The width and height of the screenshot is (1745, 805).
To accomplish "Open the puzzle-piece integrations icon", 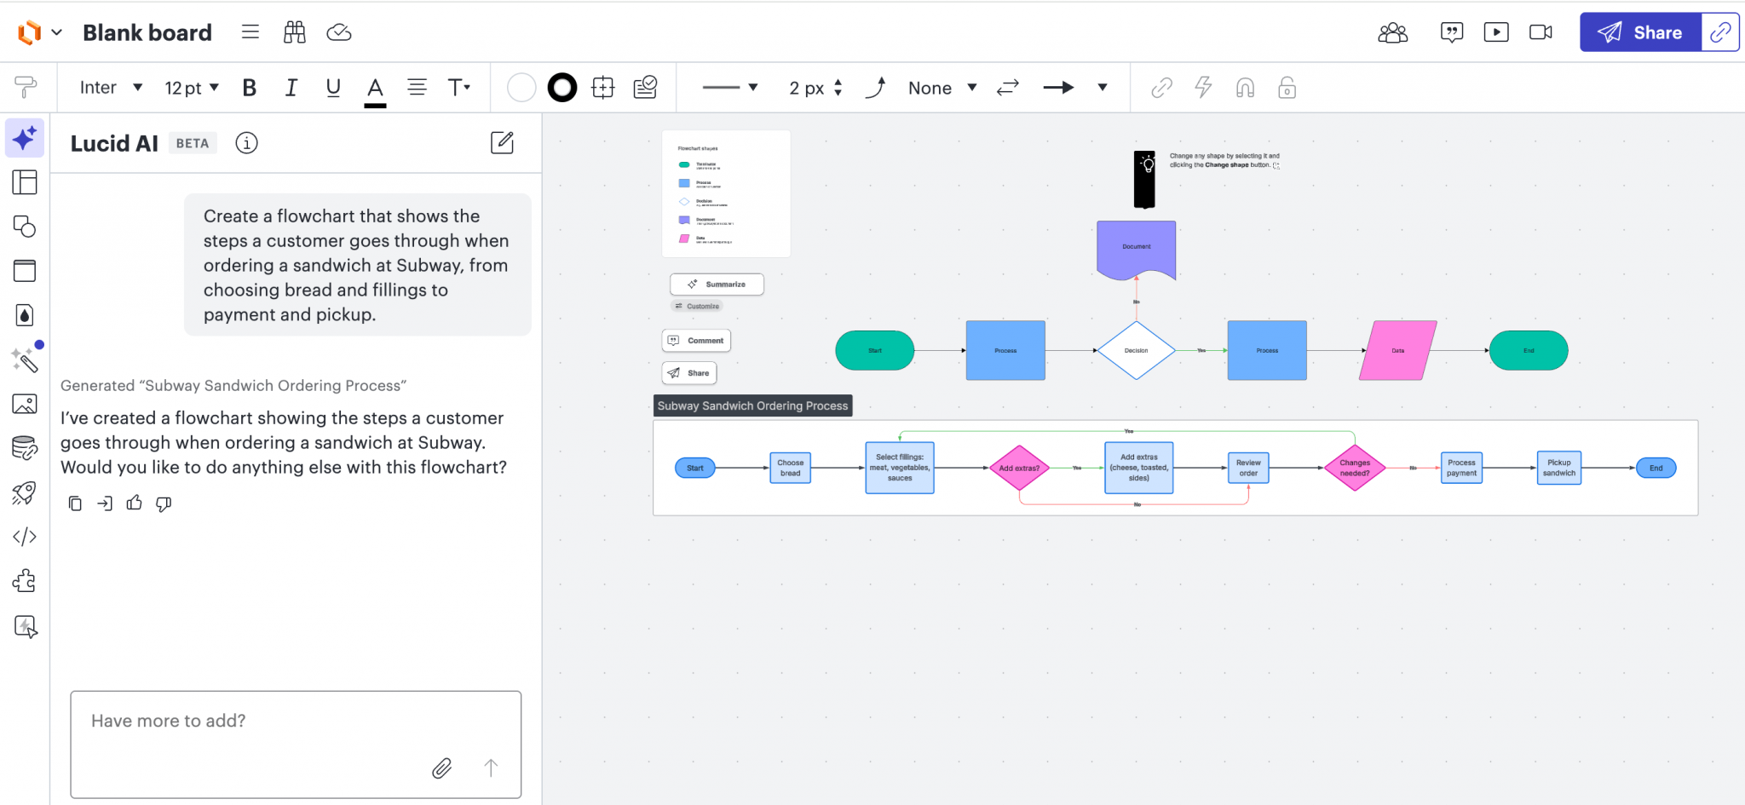I will 25,581.
